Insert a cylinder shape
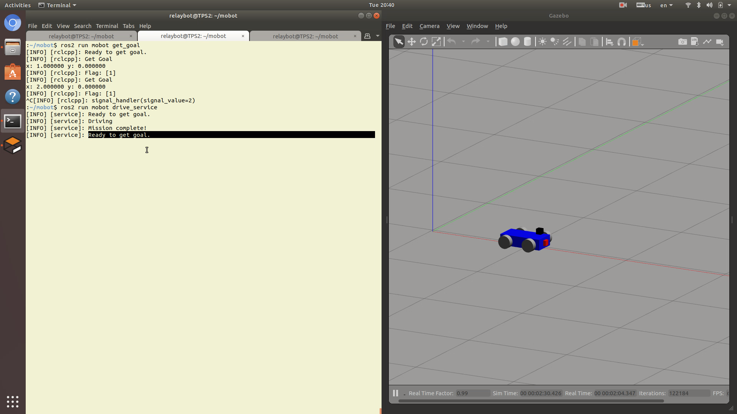 pos(527,42)
